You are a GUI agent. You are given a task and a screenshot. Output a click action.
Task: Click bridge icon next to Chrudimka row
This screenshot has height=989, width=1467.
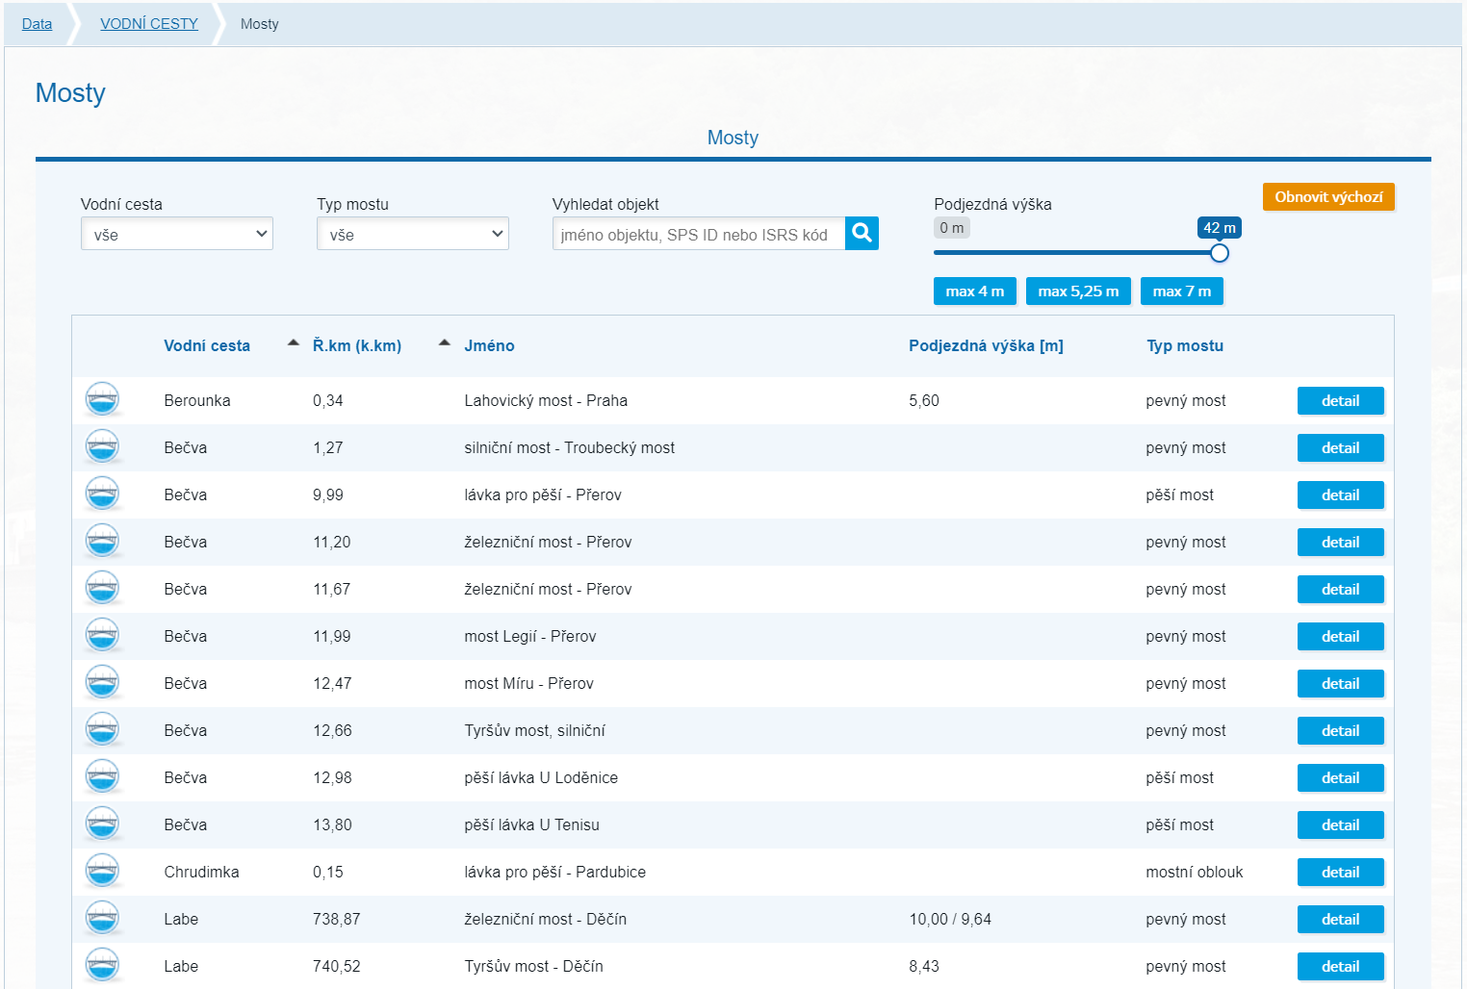(102, 871)
